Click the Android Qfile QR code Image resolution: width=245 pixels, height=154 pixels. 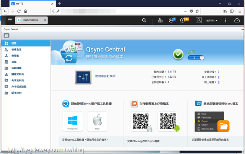tap(168, 122)
